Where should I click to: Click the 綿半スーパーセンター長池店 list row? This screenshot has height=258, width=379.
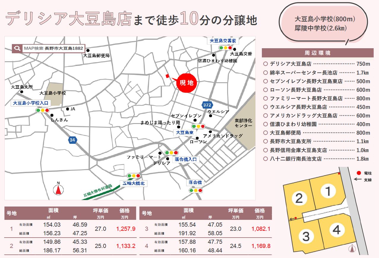pyautogui.click(x=316, y=72)
